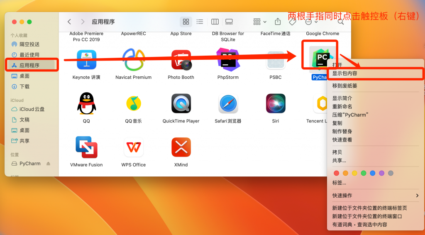This screenshot has height=235, width=425.
Task: Select the VMware Fusion icon
Action: point(86,147)
